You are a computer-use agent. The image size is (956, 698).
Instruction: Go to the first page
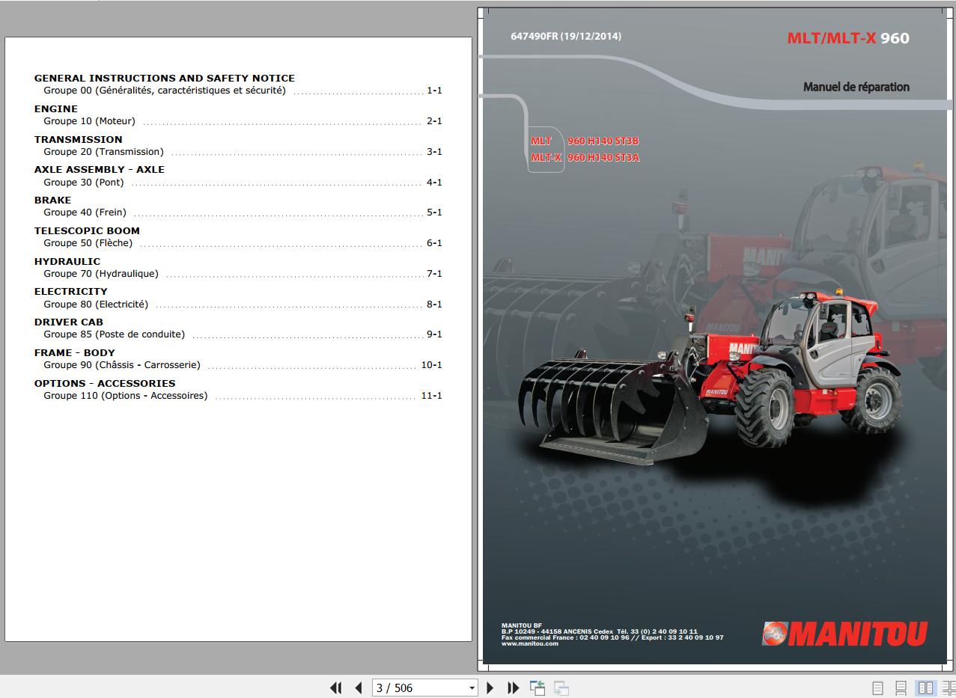[335, 688]
